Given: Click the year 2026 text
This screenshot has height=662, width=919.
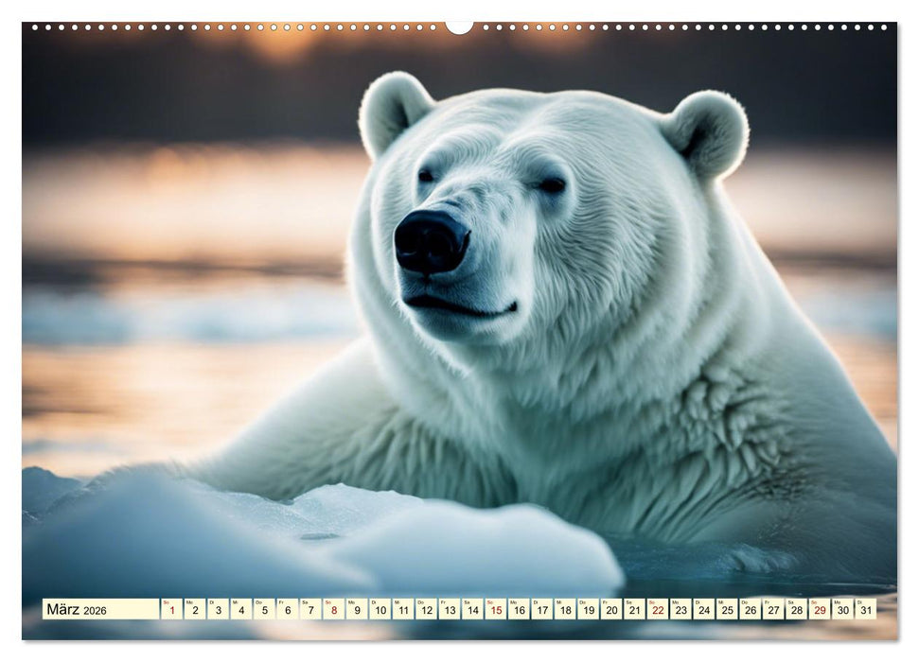Looking at the screenshot, I should (95, 612).
